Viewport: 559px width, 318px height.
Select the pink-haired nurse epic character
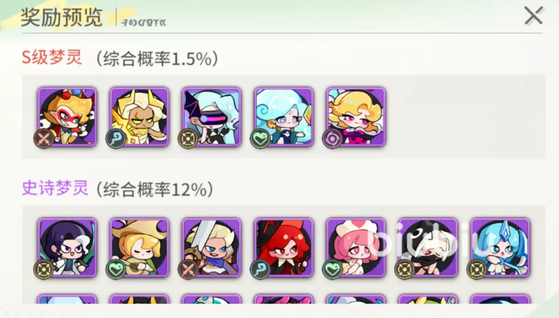click(356, 247)
